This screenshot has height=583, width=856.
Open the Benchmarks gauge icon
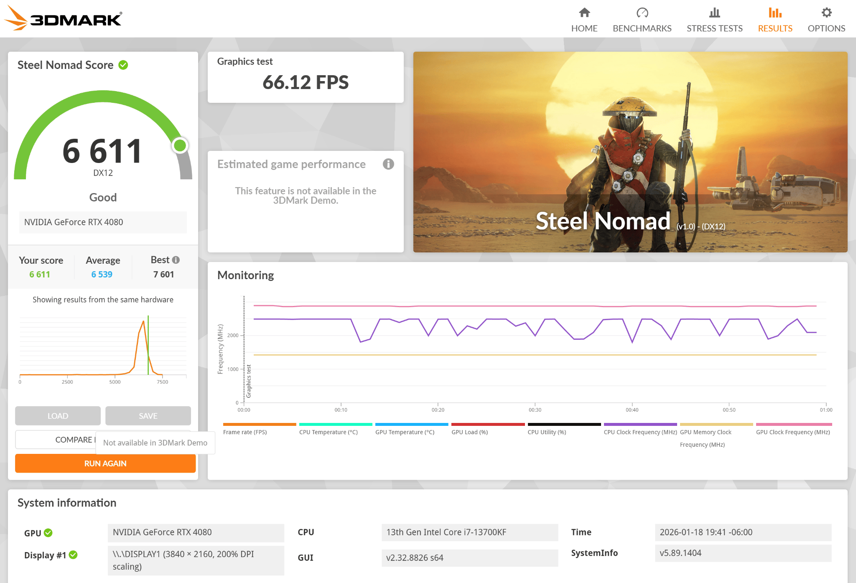pyautogui.click(x=642, y=13)
